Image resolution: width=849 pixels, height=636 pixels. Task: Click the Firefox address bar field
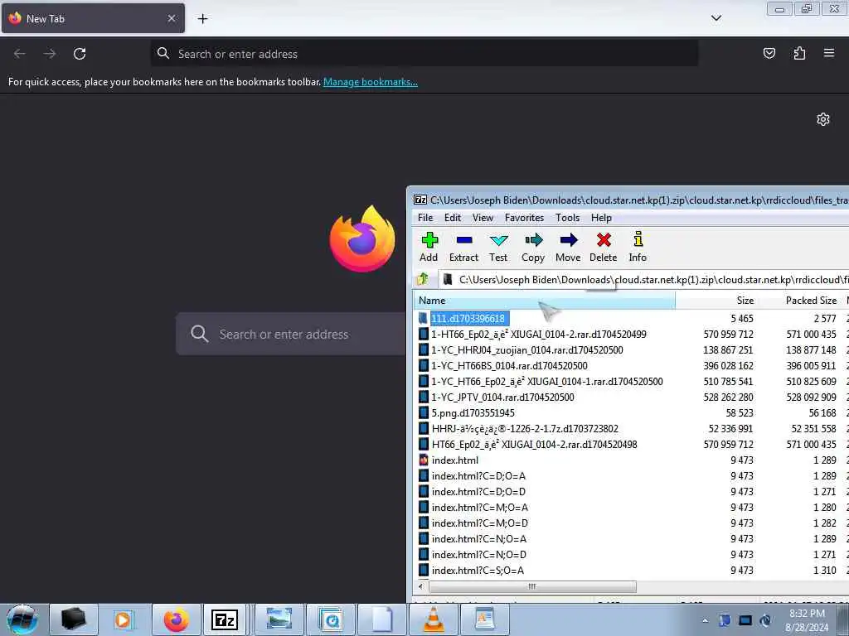coord(424,54)
